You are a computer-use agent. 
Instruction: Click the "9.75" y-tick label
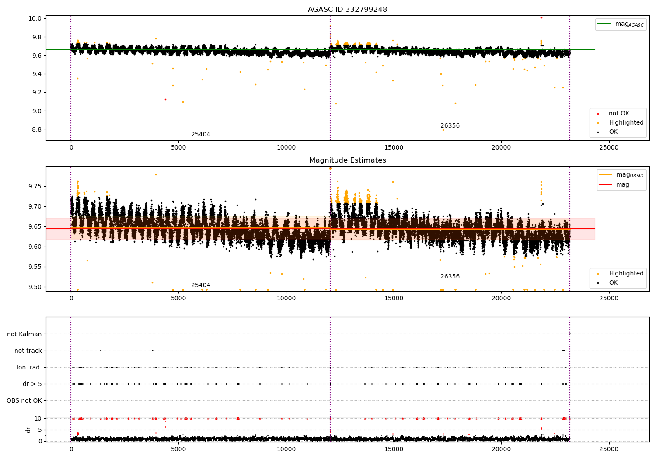(x=36, y=187)
